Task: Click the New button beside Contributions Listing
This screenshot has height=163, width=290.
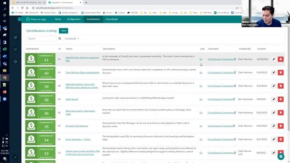Action: tap(63, 31)
